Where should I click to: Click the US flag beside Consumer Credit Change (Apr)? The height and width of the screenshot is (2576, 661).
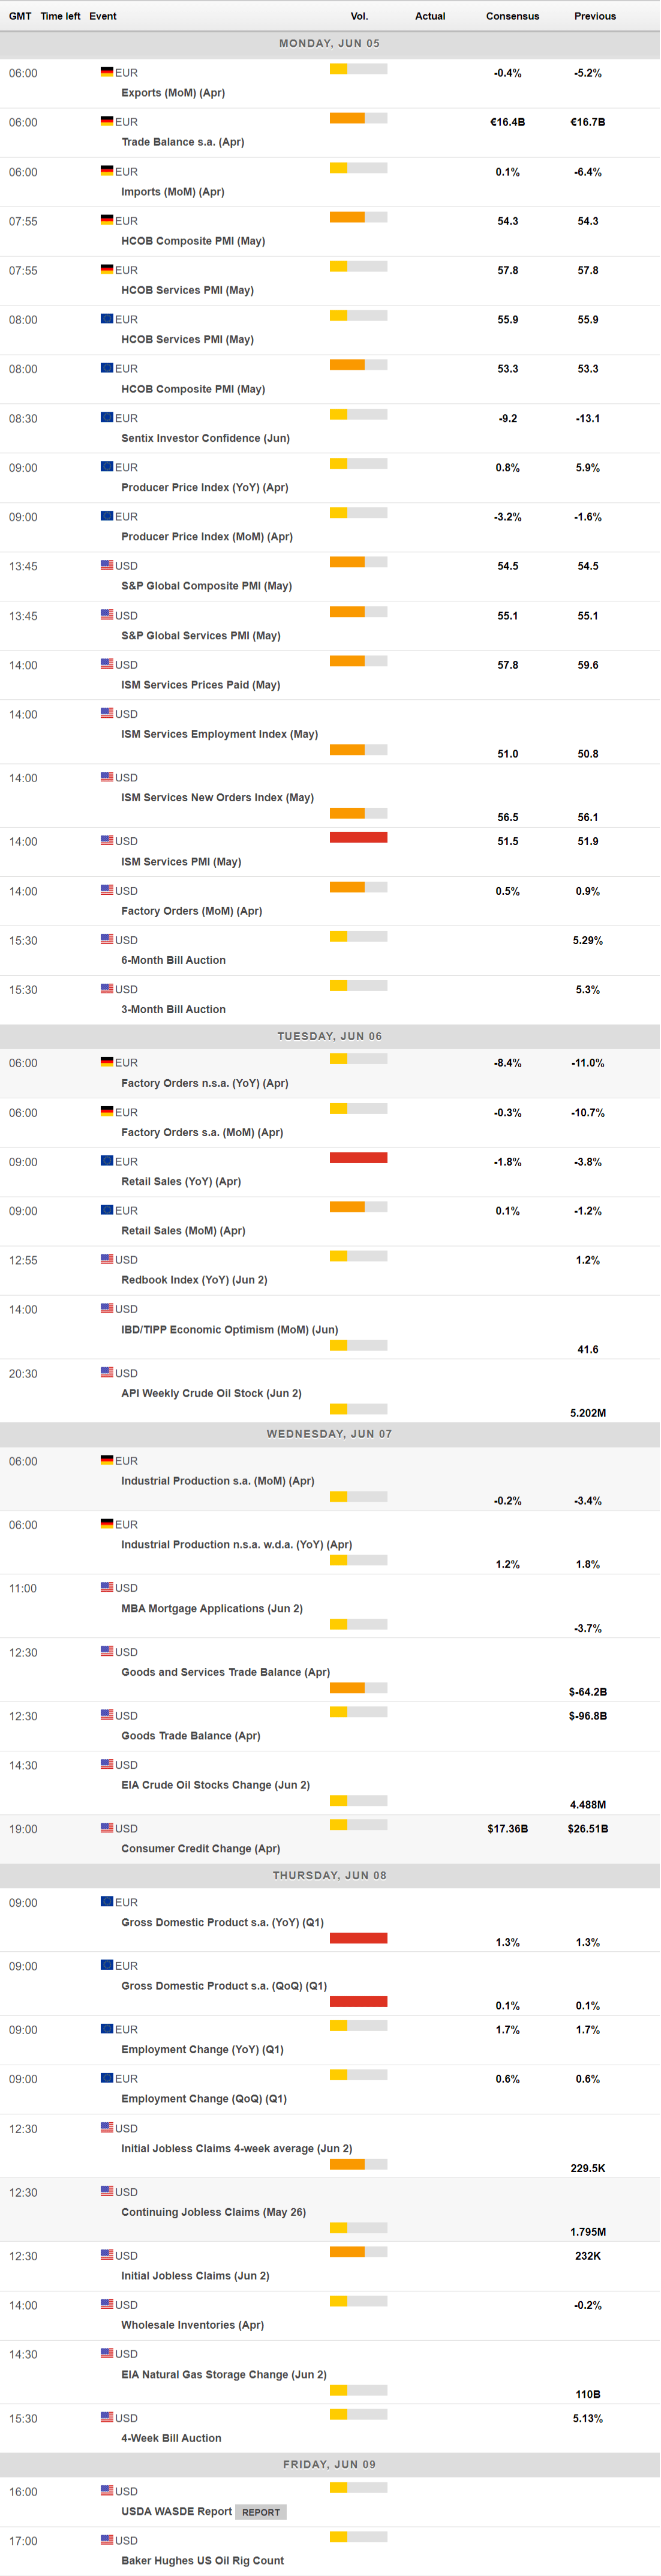point(106,1828)
